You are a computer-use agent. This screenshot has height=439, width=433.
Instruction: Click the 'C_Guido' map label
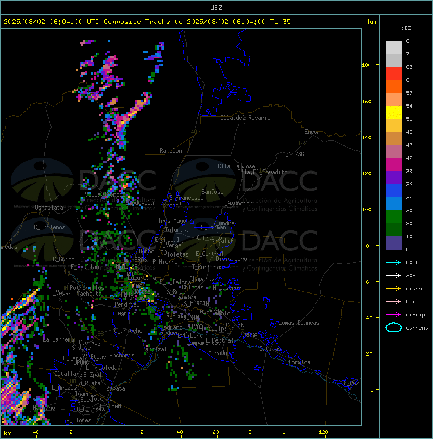click(x=63, y=259)
